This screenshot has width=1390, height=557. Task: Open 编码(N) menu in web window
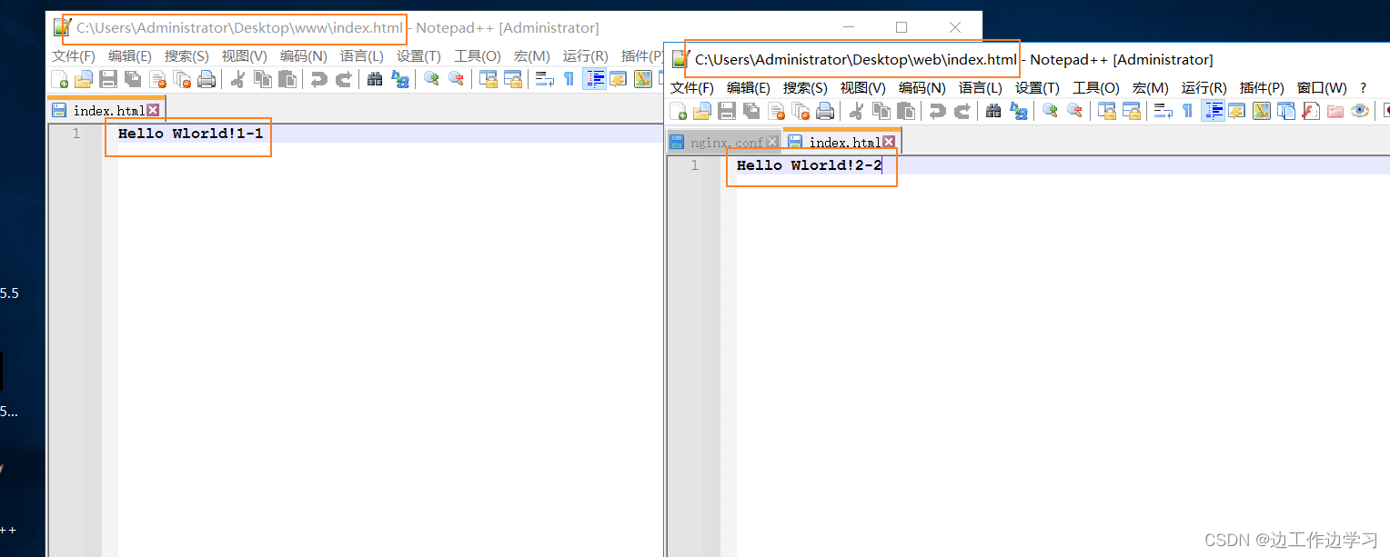coord(922,88)
